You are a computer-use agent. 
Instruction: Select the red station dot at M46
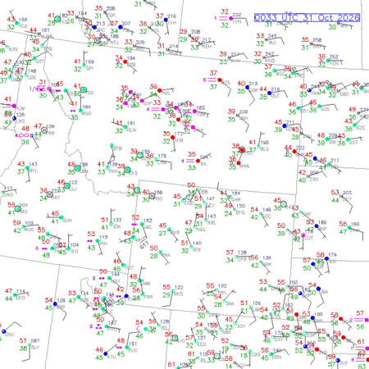239,163
